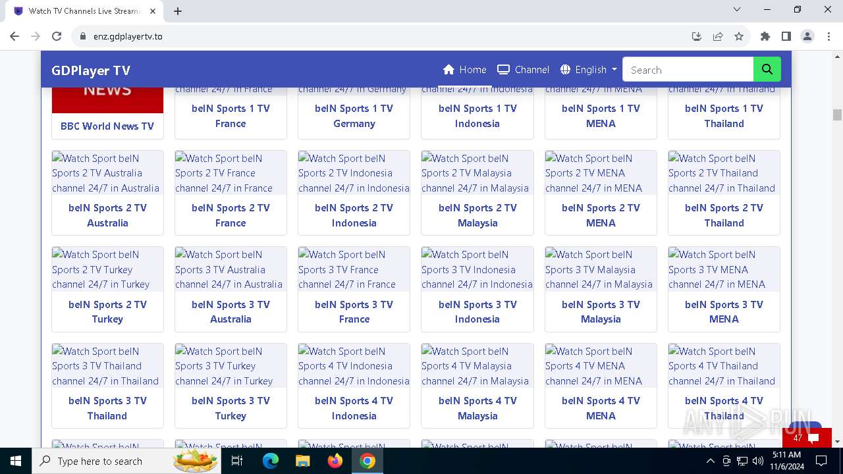Expand the English language dropdown
The width and height of the screenshot is (843, 474).
tap(589, 70)
